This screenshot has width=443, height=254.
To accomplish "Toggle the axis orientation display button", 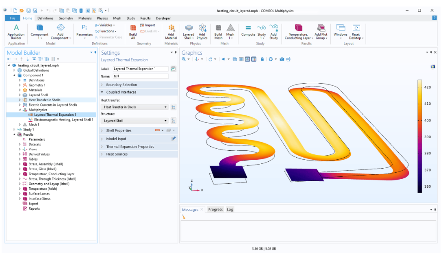I will (248, 59).
